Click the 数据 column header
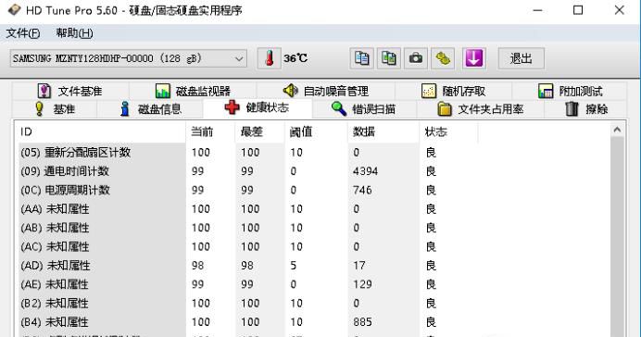 383,131
